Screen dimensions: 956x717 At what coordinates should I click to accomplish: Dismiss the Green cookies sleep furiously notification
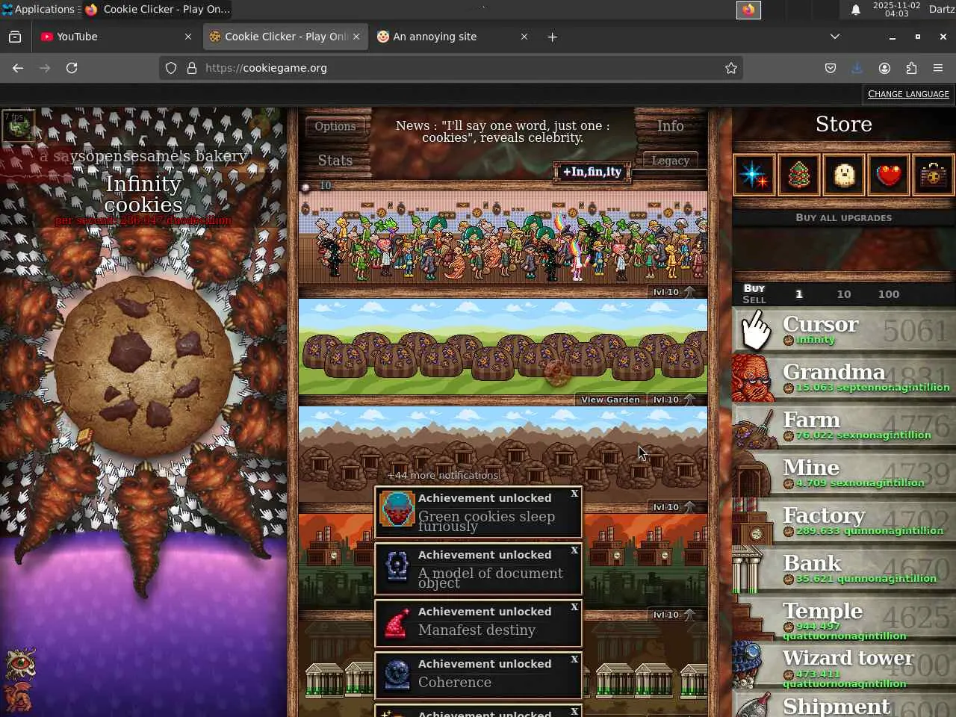pyautogui.click(x=574, y=494)
